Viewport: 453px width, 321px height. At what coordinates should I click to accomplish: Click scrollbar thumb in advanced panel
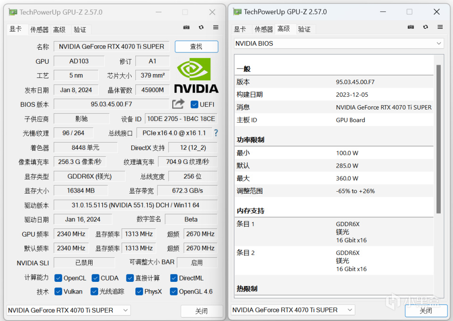pos(438,139)
